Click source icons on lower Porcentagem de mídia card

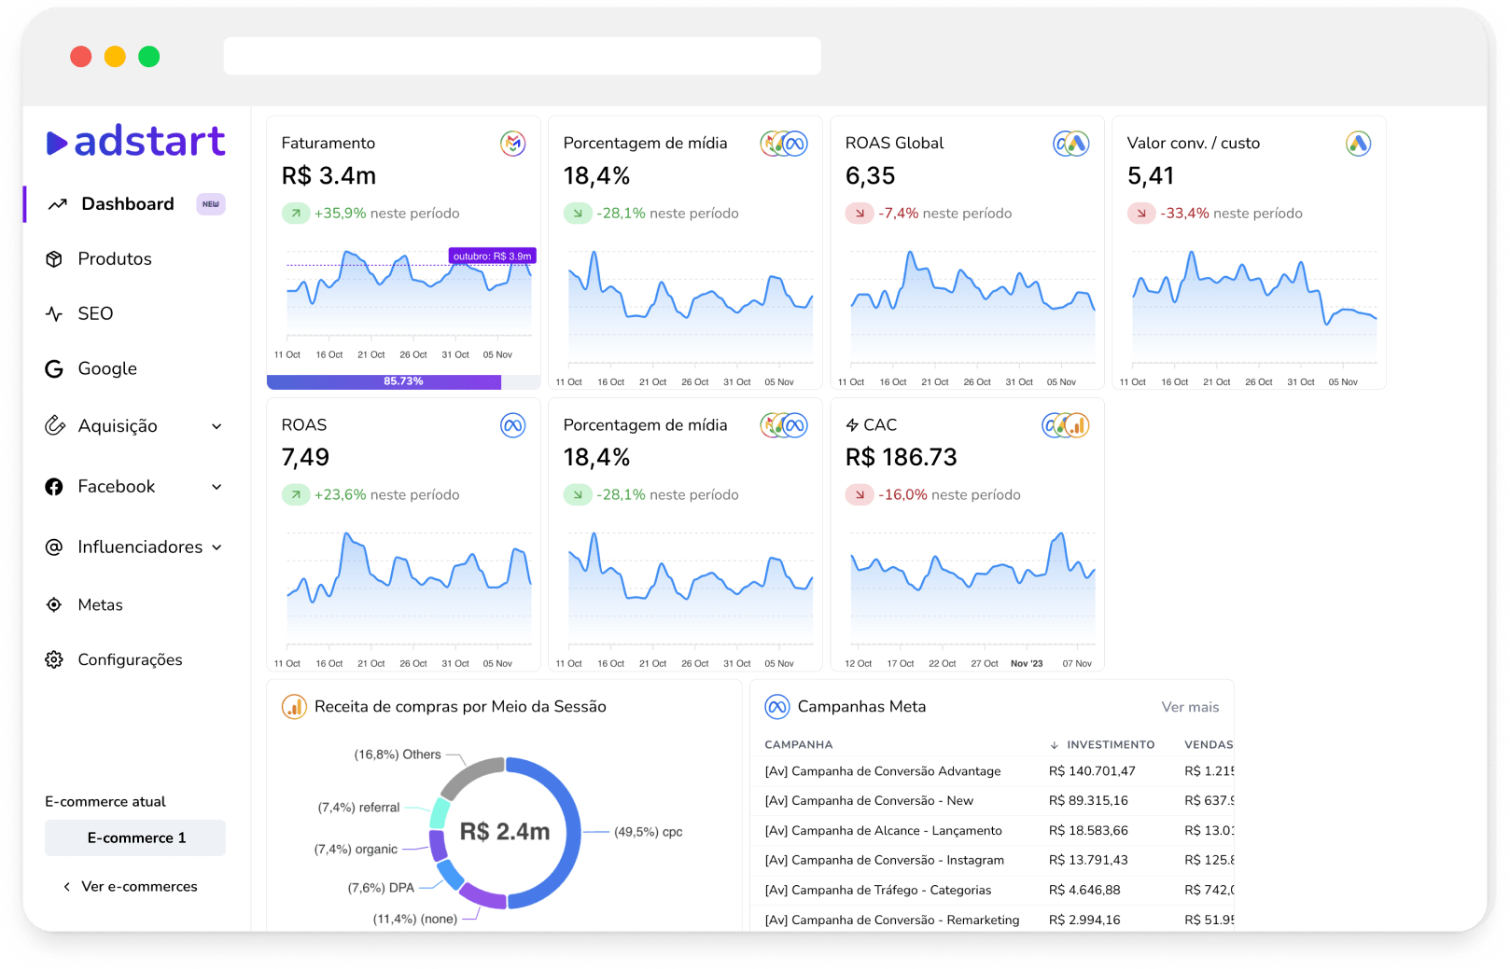784,425
